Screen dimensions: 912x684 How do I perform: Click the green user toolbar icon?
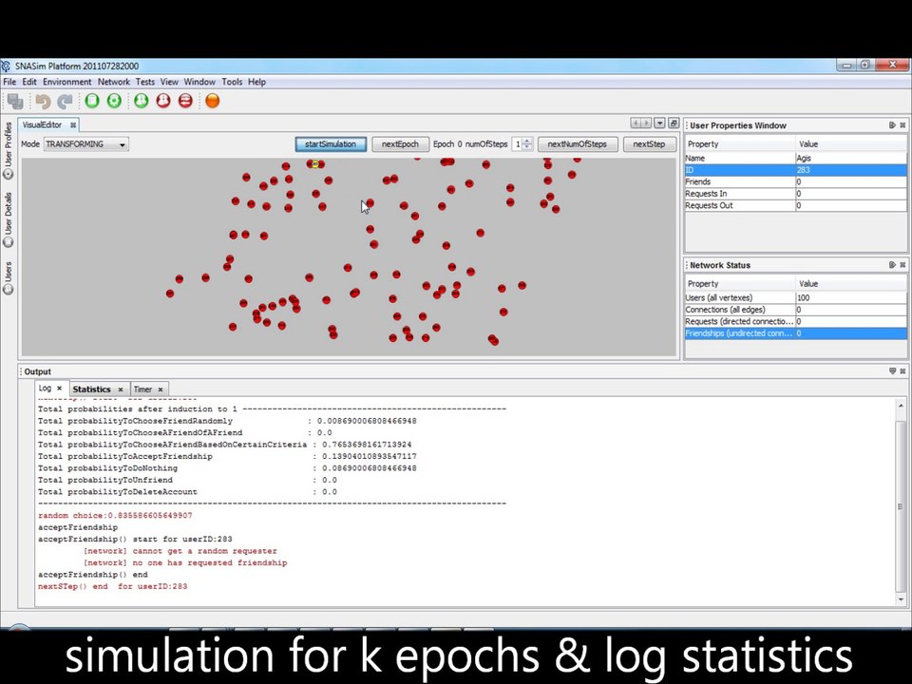point(142,101)
